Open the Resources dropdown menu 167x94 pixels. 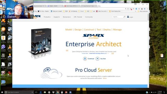pyautogui.click(x=67, y=17)
